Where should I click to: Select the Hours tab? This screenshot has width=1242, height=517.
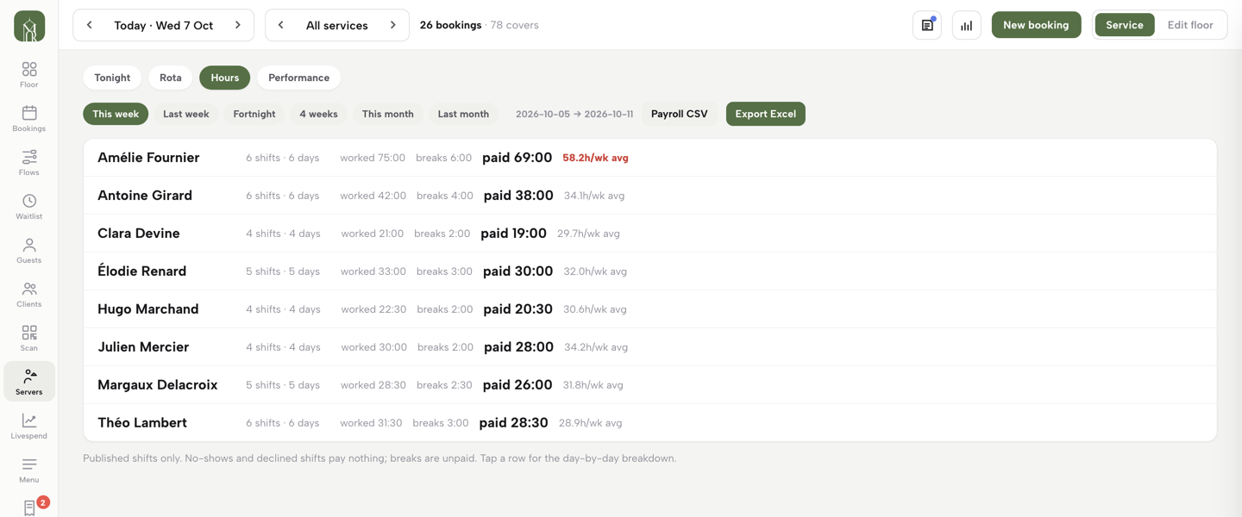pos(225,78)
